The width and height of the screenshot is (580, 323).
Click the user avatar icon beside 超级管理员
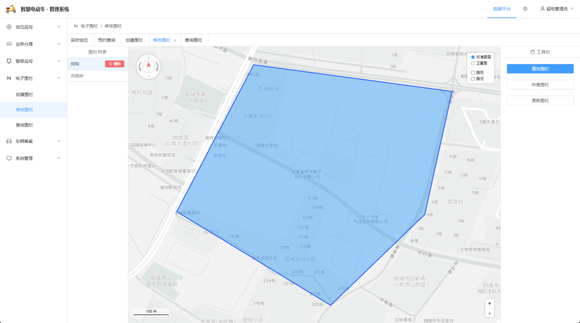pyautogui.click(x=542, y=9)
